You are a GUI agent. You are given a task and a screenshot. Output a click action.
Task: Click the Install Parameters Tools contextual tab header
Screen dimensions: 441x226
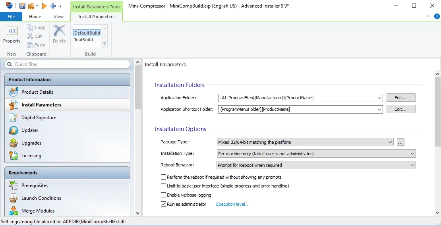click(97, 7)
